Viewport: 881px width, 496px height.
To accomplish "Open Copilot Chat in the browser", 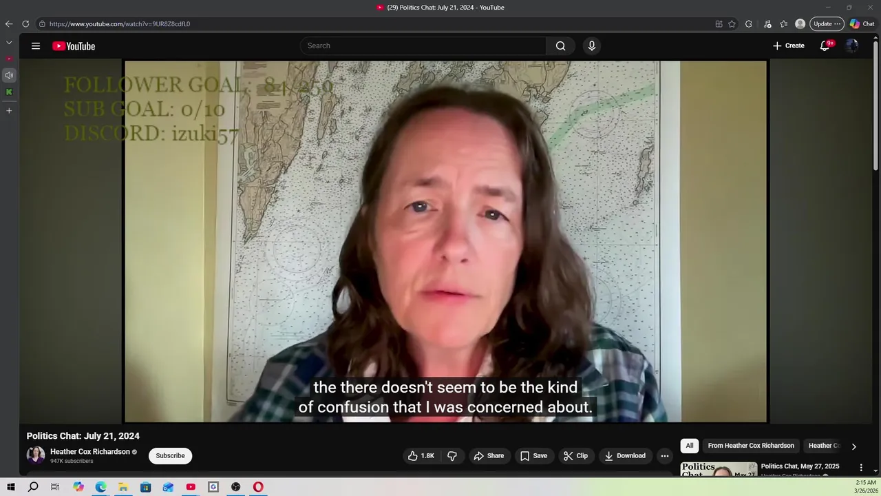I will pyautogui.click(x=862, y=24).
